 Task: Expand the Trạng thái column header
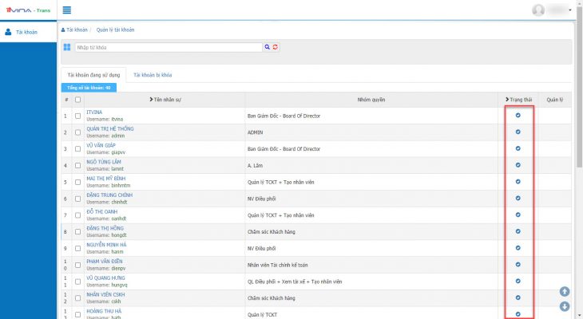pos(520,100)
